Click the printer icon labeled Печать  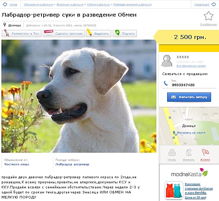[172, 153]
